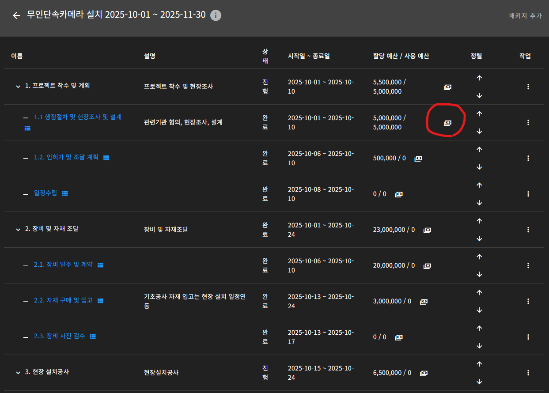549x393 pixels.
Task: Open budget icon beside 6,500,000 / 0
Action: 424,373
